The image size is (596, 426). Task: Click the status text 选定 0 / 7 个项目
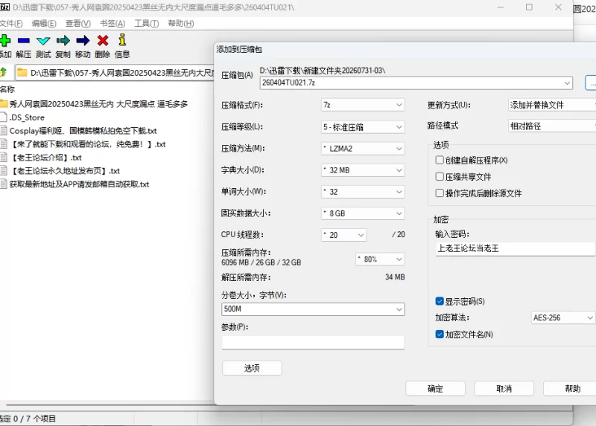(28, 419)
